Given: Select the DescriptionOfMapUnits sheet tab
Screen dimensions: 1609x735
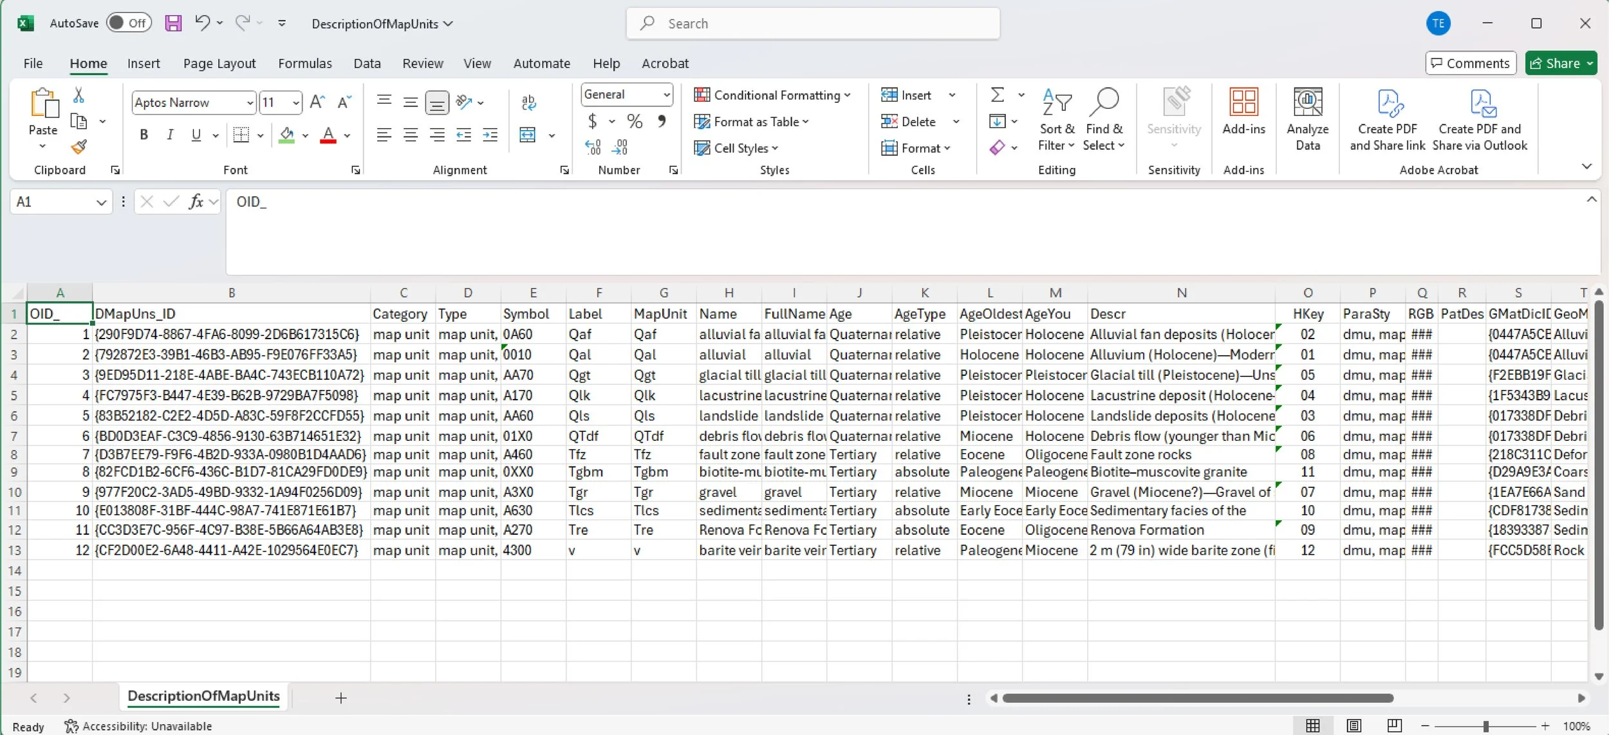Looking at the screenshot, I should click(203, 696).
